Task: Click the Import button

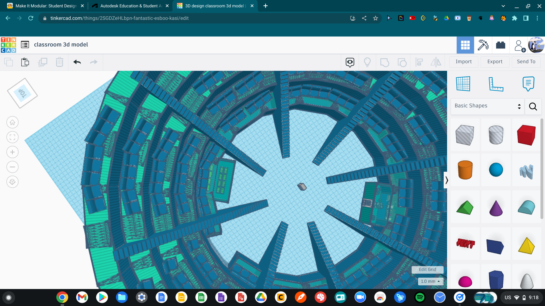Action: pos(464,62)
